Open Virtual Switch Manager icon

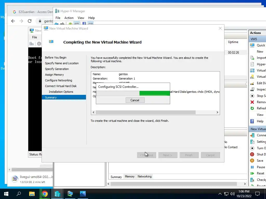tap(252, 70)
